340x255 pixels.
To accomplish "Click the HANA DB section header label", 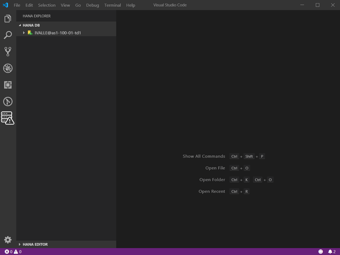I will pyautogui.click(x=31, y=25).
